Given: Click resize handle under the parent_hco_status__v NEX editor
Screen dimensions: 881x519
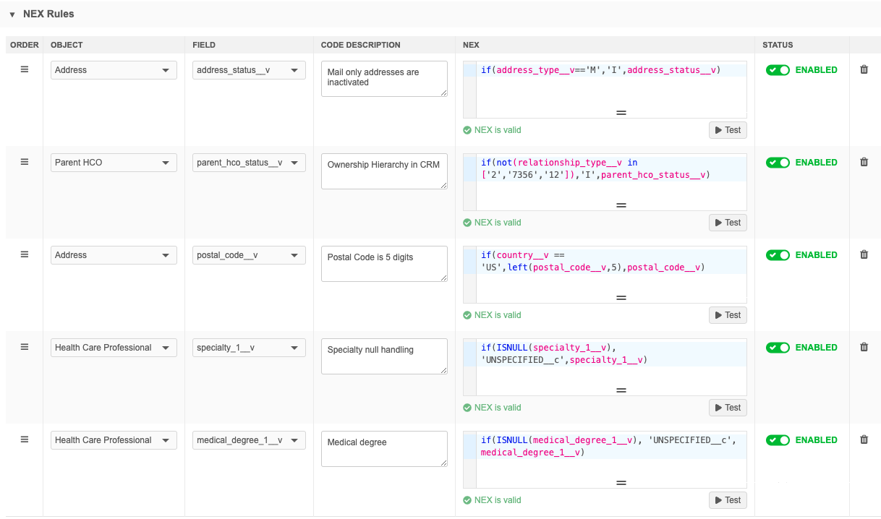Looking at the screenshot, I should [x=621, y=205].
